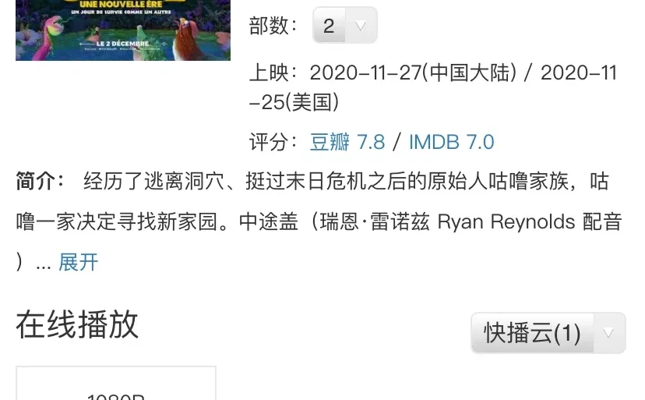Open the 快播云(1) source dropdown
Screen dimensions: 645x400
548,333
